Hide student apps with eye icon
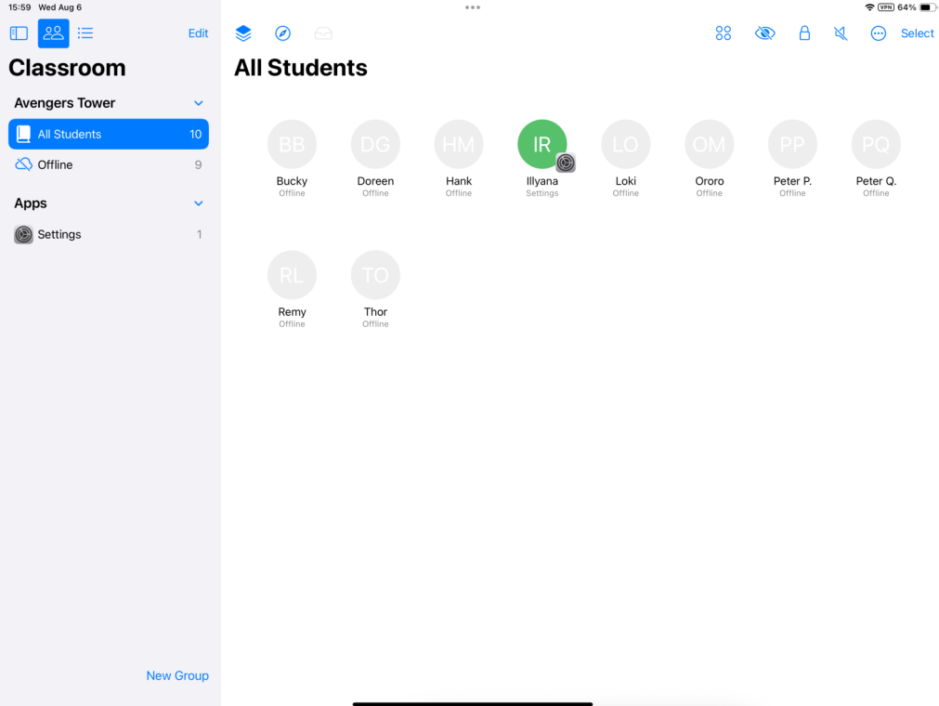The width and height of the screenshot is (939, 706). coord(764,33)
